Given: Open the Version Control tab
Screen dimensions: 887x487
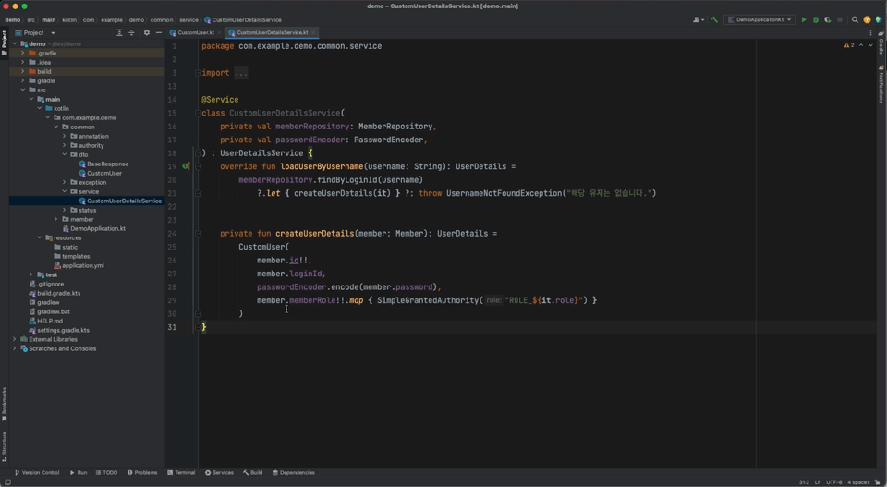Looking at the screenshot, I should click(37, 472).
